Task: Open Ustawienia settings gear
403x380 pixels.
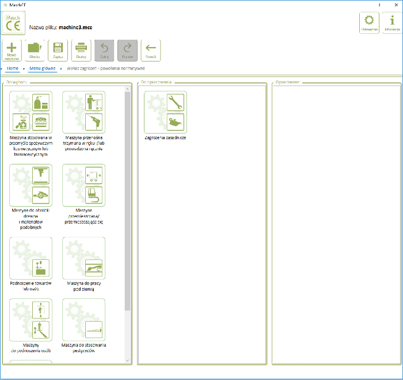Action: tap(369, 23)
